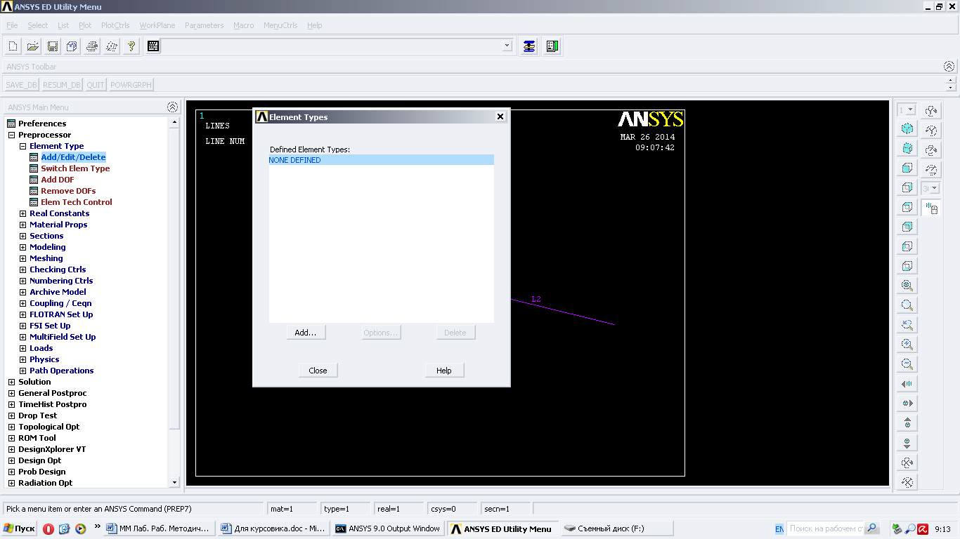Expand the Modeling node
The image size is (960, 539).
[22, 247]
